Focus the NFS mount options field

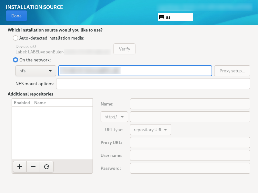coord(153,84)
